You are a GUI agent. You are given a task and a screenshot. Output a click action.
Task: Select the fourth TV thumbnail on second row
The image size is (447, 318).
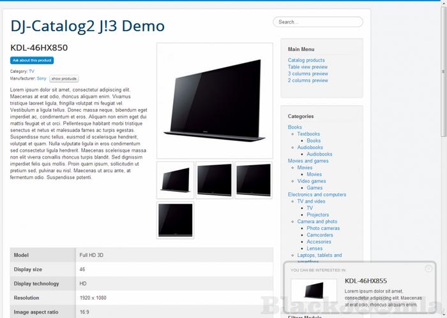point(175,220)
